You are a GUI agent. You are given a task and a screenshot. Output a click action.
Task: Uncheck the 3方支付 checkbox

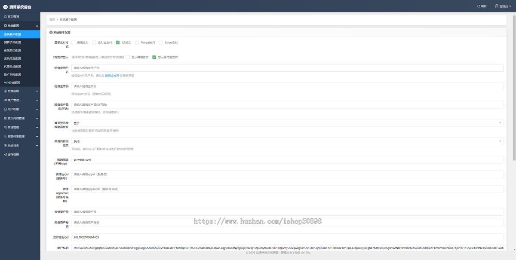(118, 43)
